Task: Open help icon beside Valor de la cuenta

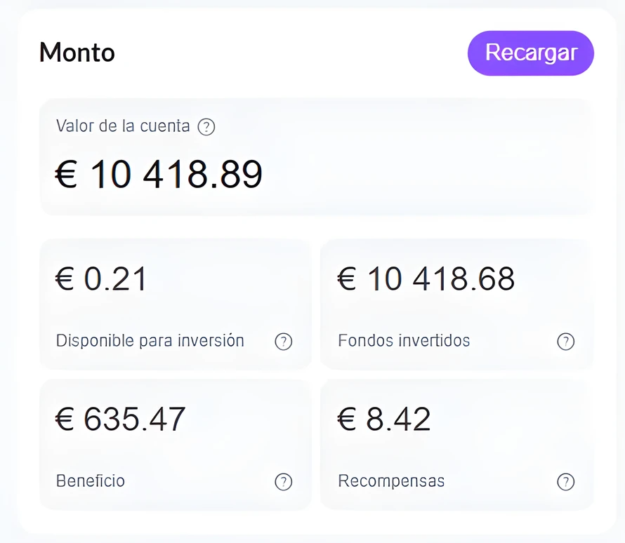Action: pyautogui.click(x=206, y=127)
